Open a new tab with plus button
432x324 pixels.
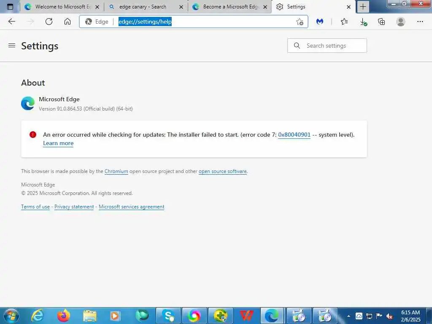click(363, 7)
